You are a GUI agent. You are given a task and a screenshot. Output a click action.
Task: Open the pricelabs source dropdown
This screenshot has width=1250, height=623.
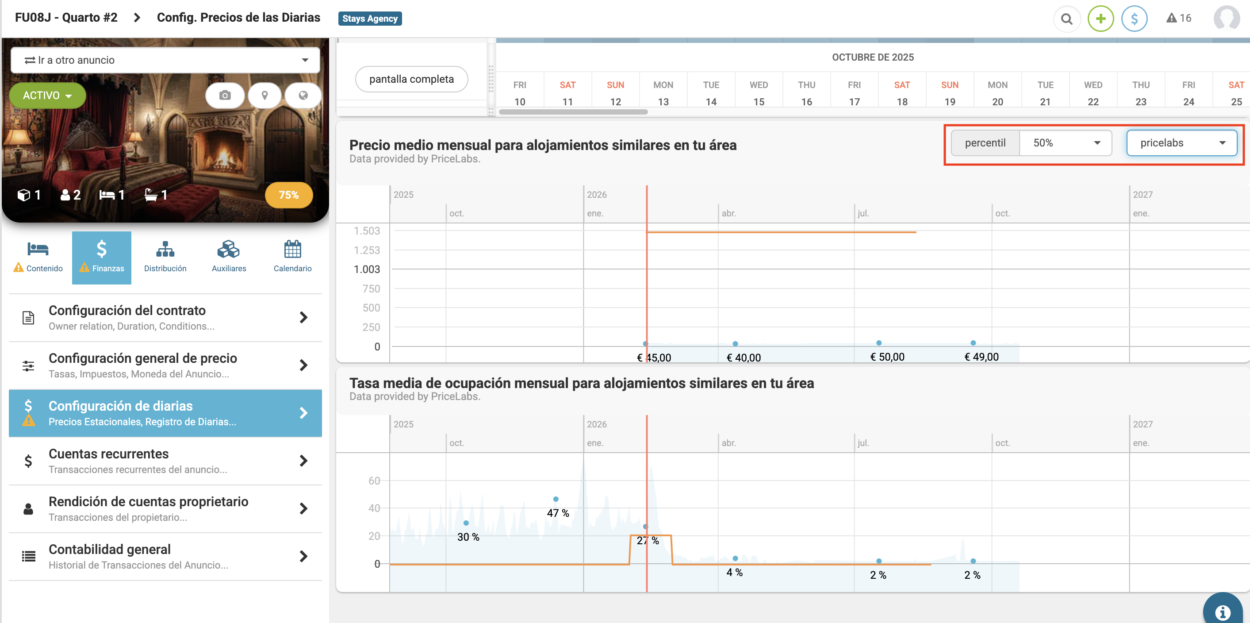1181,143
